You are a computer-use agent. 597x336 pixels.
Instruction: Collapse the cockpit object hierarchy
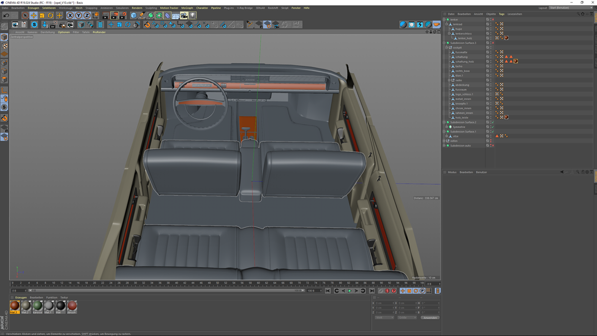[447, 47]
